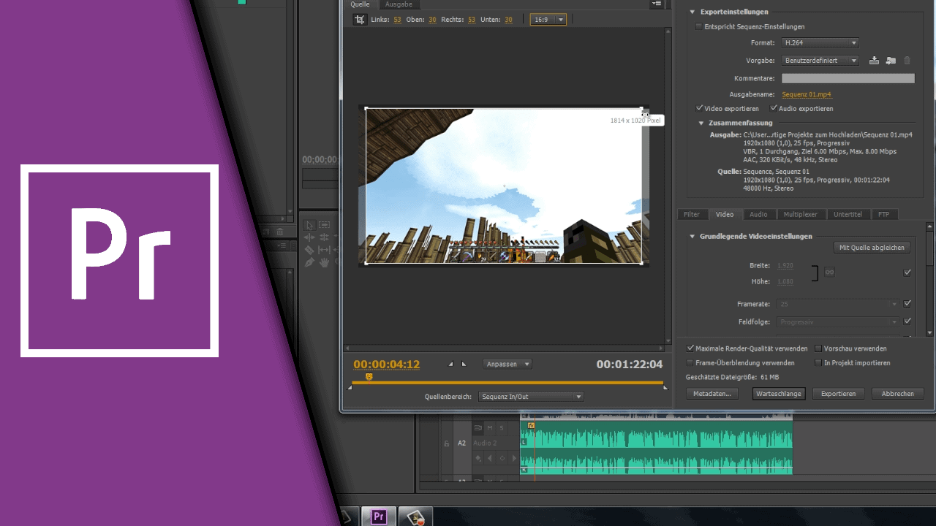Switch to the Ausgabe preview tab
The height and width of the screenshot is (526, 936).
point(399,4)
